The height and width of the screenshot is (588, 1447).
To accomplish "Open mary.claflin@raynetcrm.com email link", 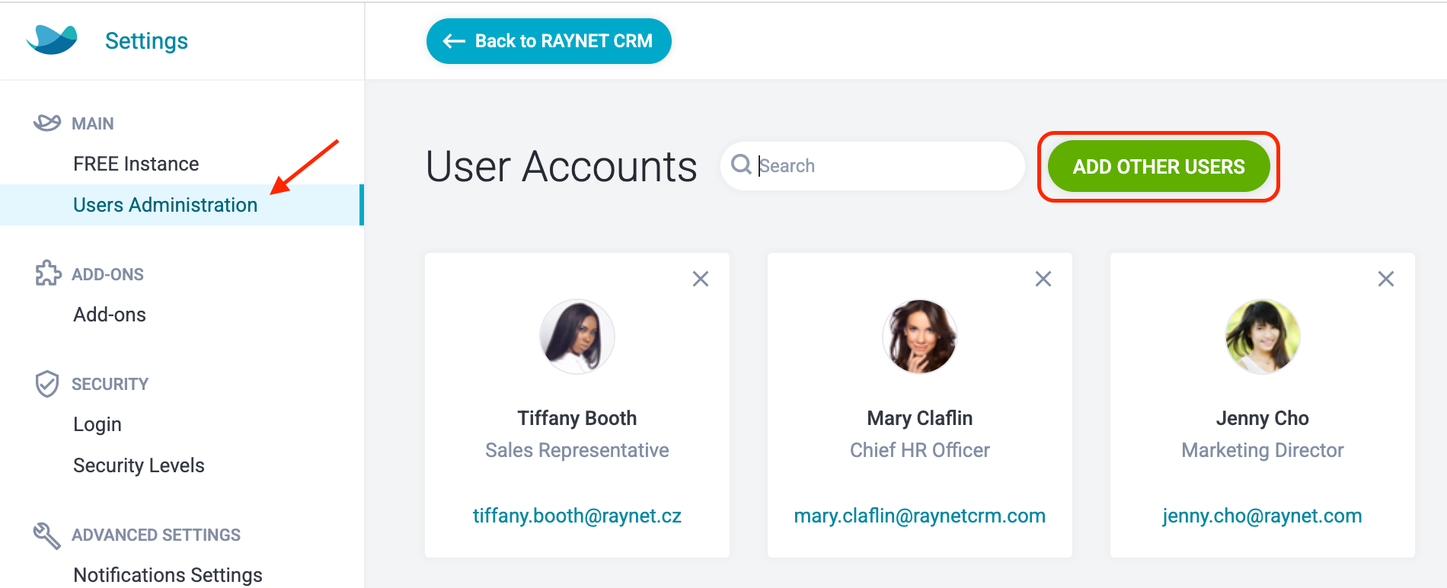I will coord(920,516).
